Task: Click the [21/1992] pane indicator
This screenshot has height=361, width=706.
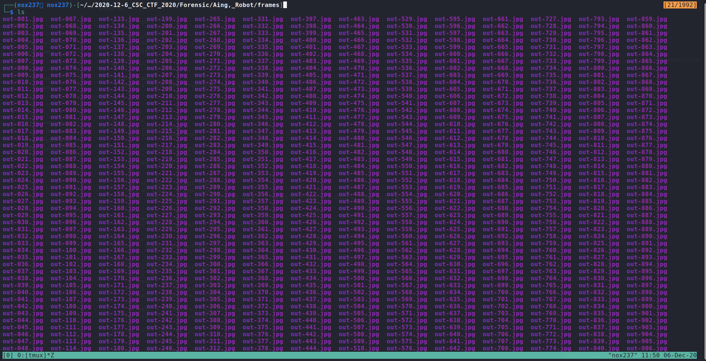Action: point(680,5)
